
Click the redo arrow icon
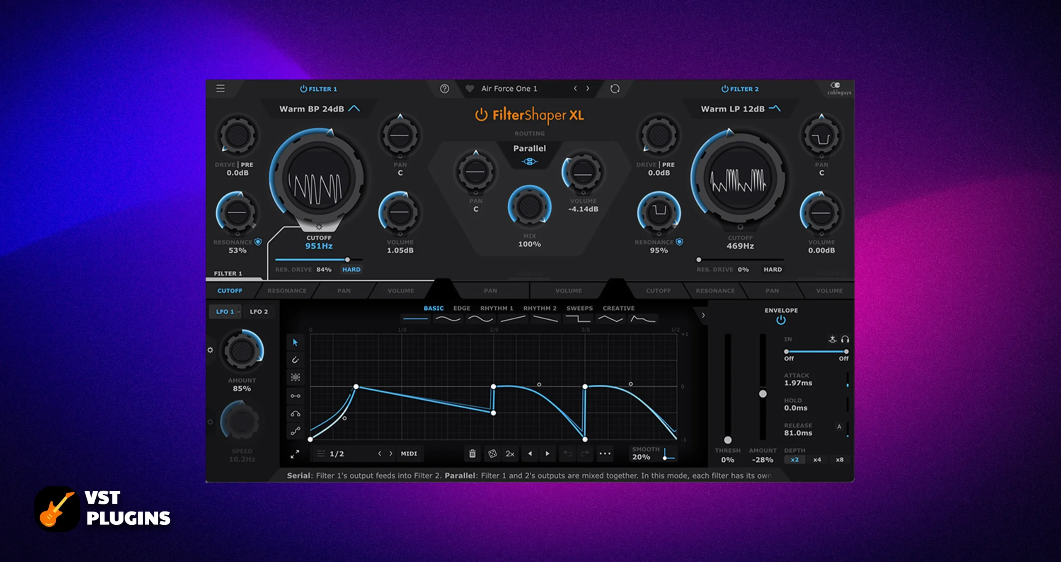(x=584, y=453)
